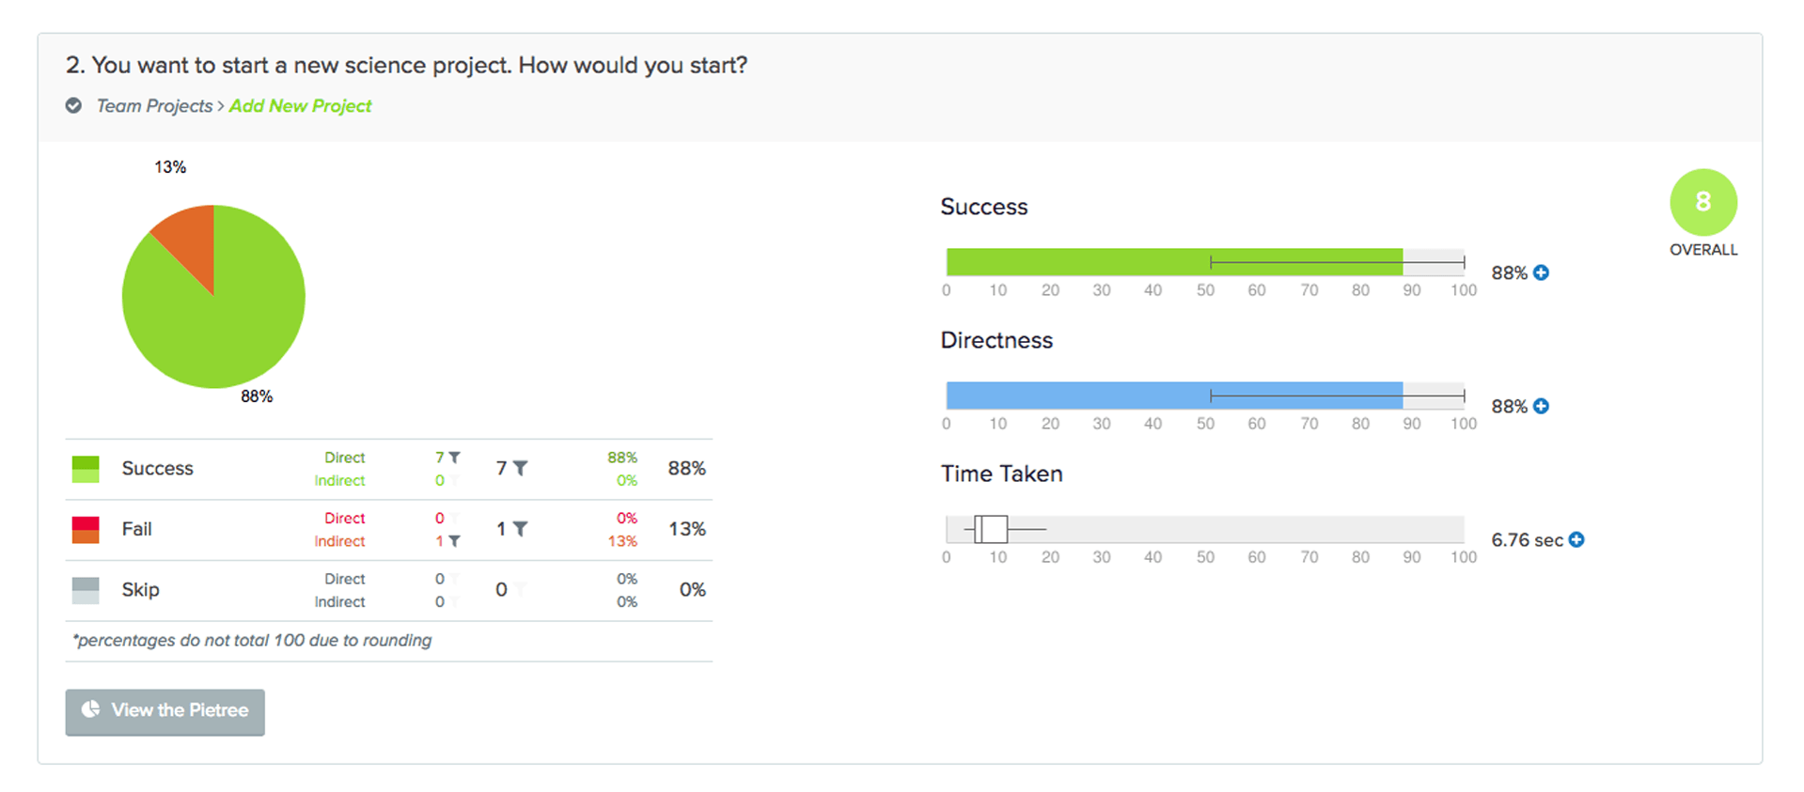Click the Time Taken box plot
This screenshot has height=792, width=1804.
click(991, 529)
